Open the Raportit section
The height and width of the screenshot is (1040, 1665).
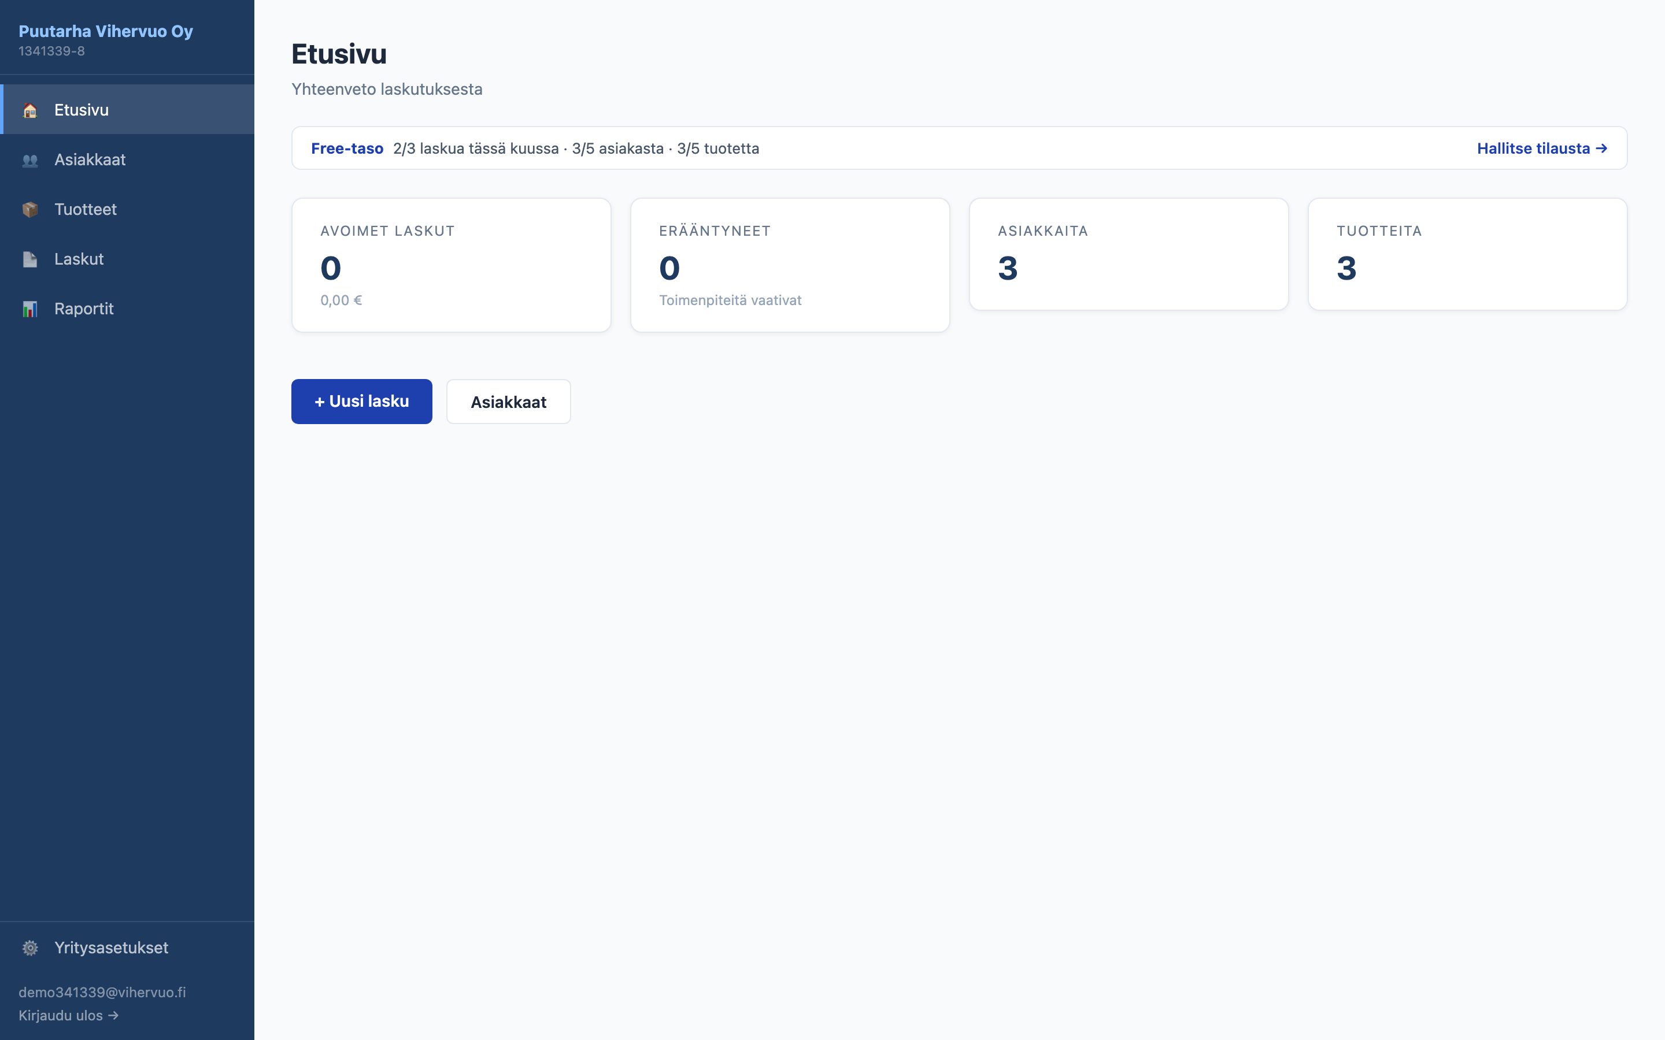[127, 308]
